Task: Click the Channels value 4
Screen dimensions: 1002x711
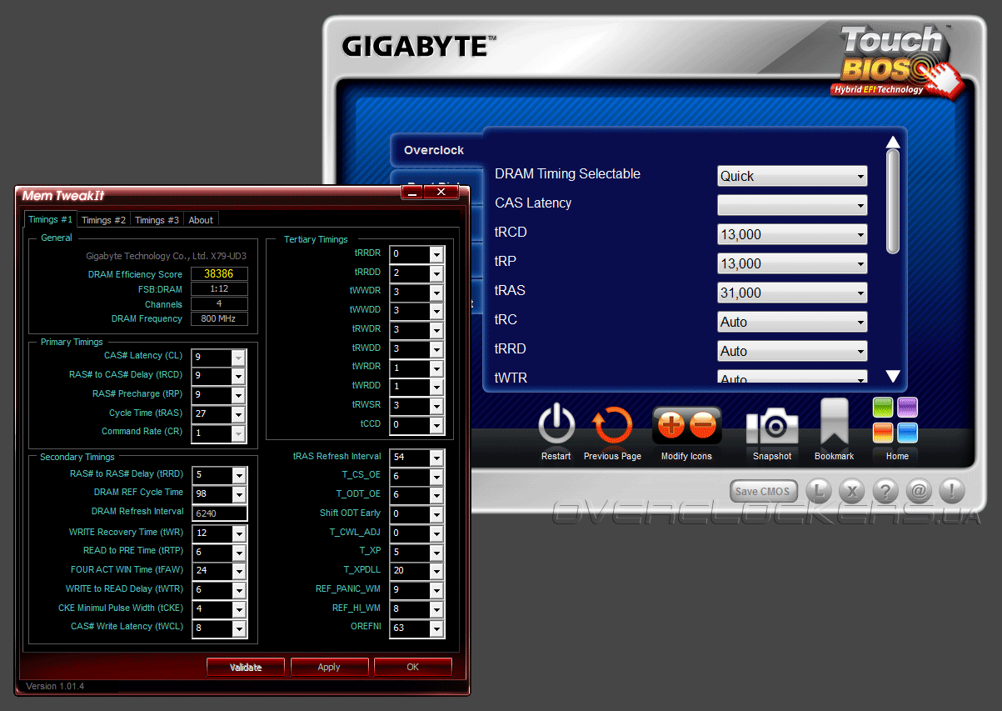Action: click(219, 304)
